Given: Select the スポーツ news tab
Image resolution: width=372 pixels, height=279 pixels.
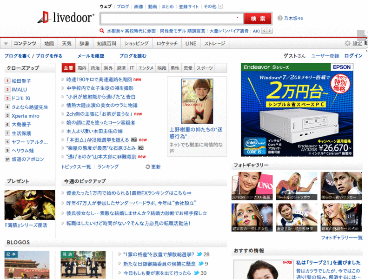Looking at the screenshot, I should point(205,68).
